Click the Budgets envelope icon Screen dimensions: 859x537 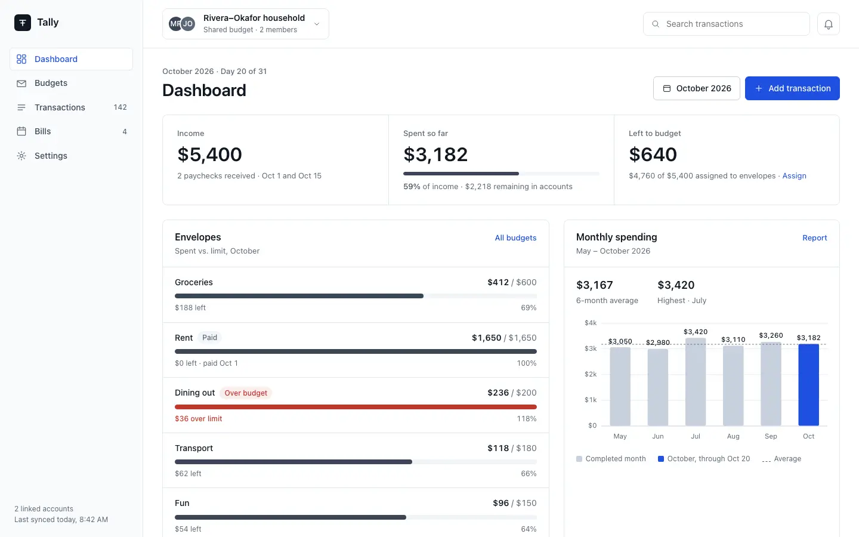pos(21,84)
